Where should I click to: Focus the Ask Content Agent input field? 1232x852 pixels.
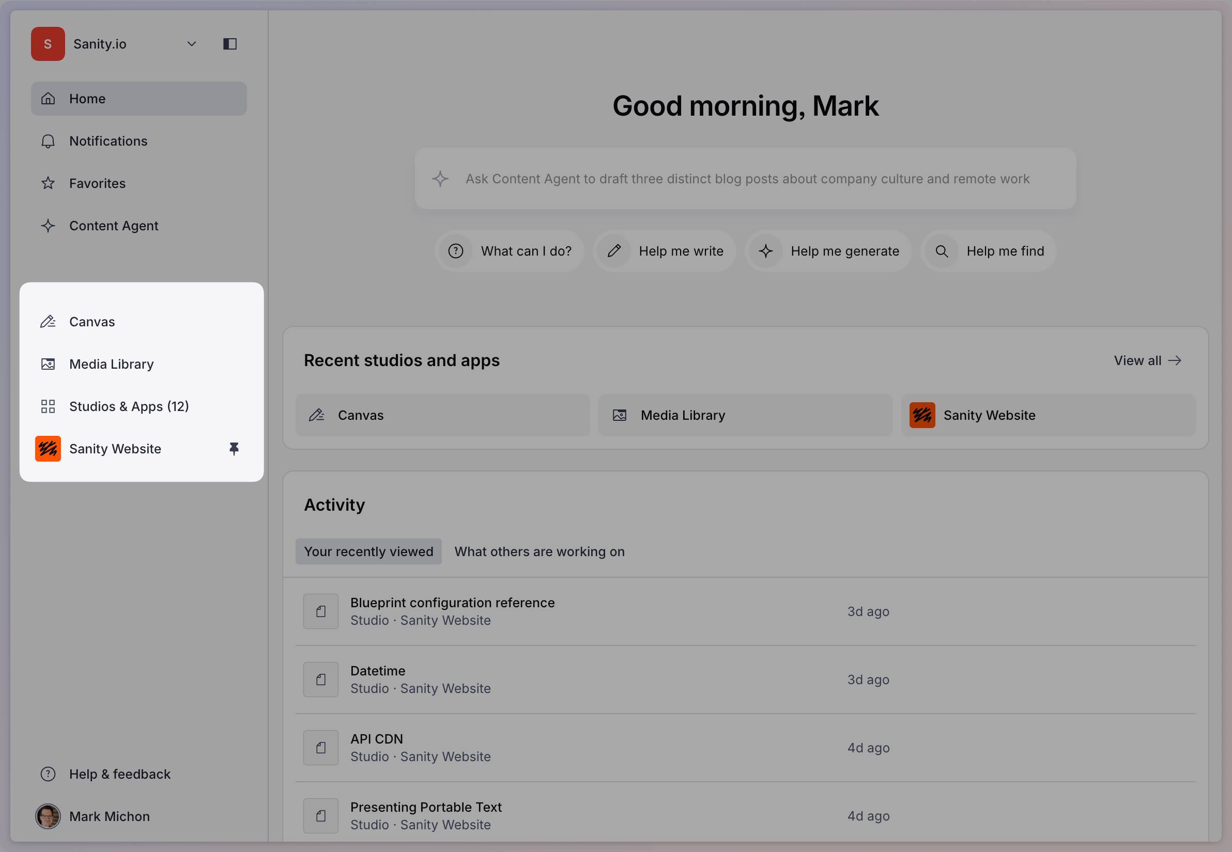745,179
